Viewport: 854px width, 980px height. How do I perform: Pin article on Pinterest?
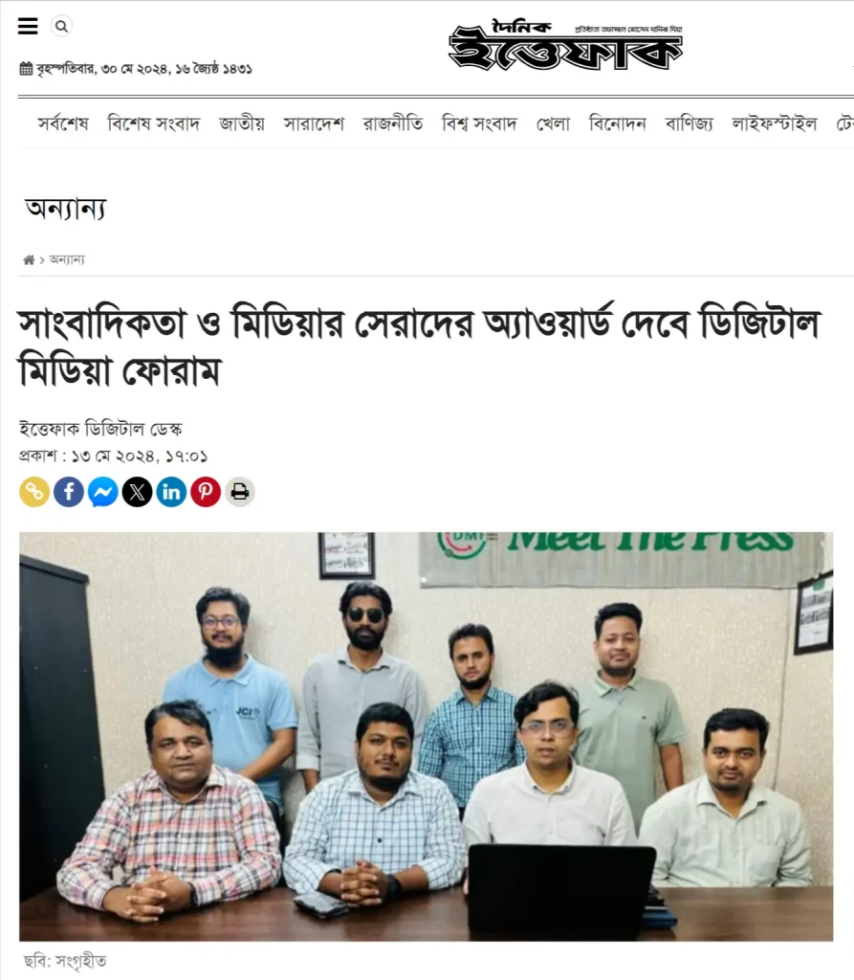click(206, 492)
